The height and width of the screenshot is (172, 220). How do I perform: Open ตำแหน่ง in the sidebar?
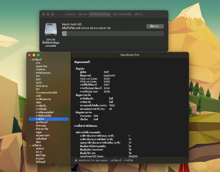40,159
